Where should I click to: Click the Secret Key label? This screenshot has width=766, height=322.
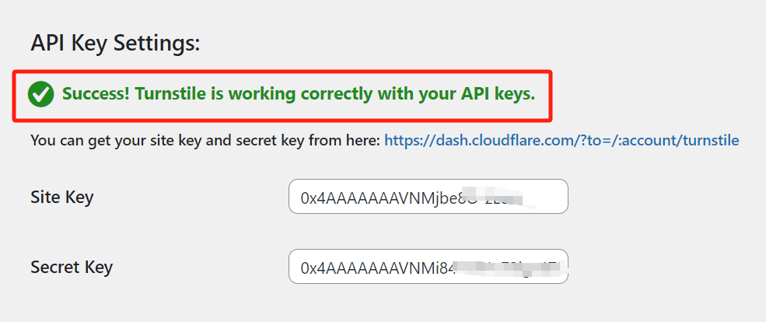pos(72,267)
